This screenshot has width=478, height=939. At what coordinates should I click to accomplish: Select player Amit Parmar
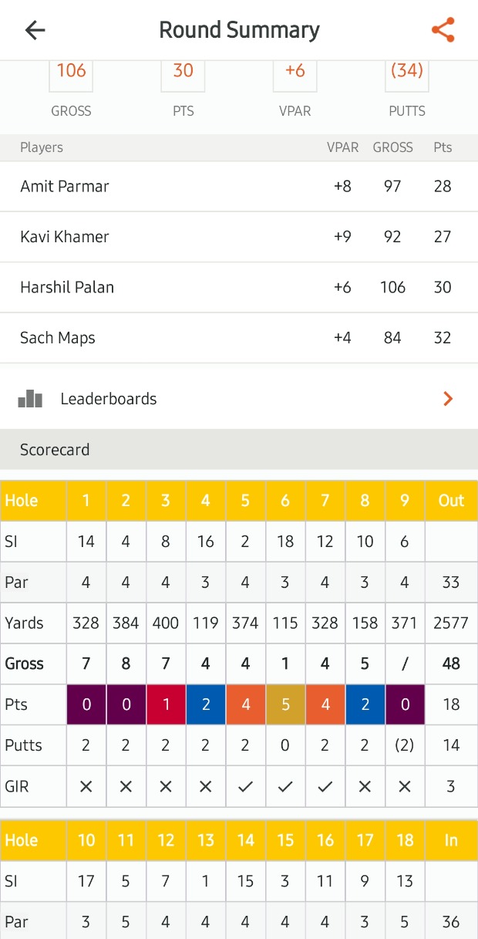pyautogui.click(x=65, y=186)
